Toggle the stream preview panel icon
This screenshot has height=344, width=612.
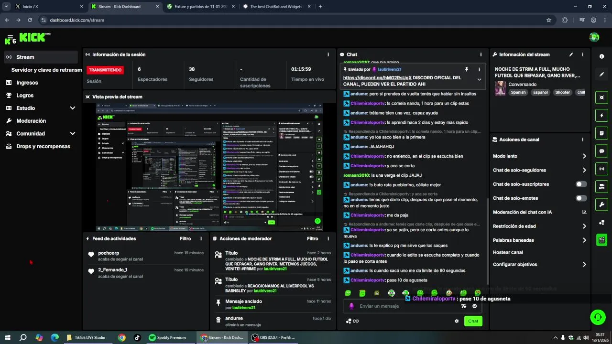click(x=601, y=97)
